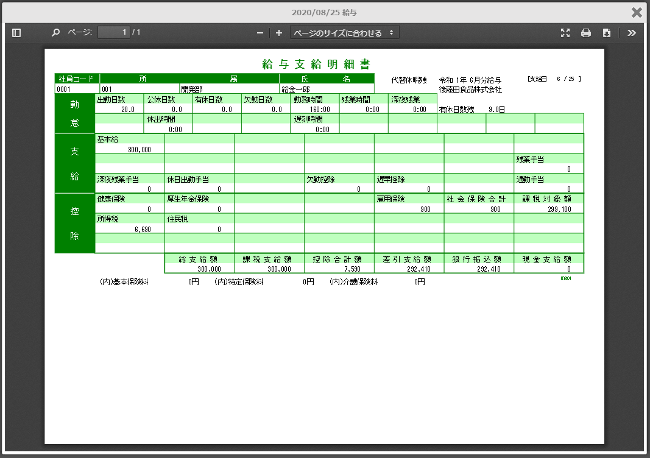This screenshot has width=650, height=458.
Task: Click the 開発部 department cell
Action: point(192,89)
